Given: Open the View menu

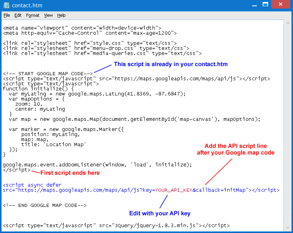Looking at the screenshot, I should coord(48,15).
